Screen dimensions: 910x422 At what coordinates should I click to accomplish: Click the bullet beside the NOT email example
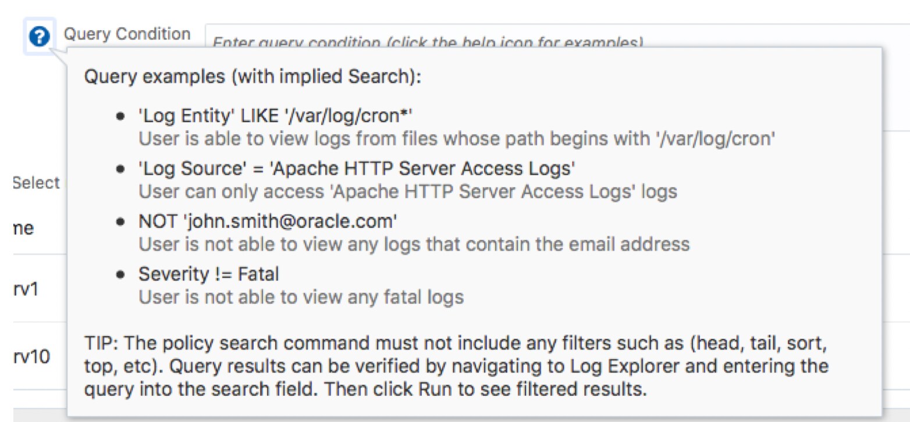pos(121,221)
